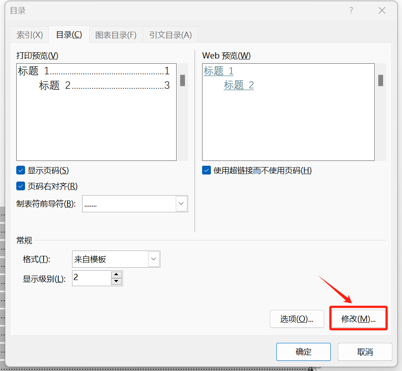This screenshot has width=402, height=371.
Task: Close the 目录 dialog window
Action: tap(382, 11)
